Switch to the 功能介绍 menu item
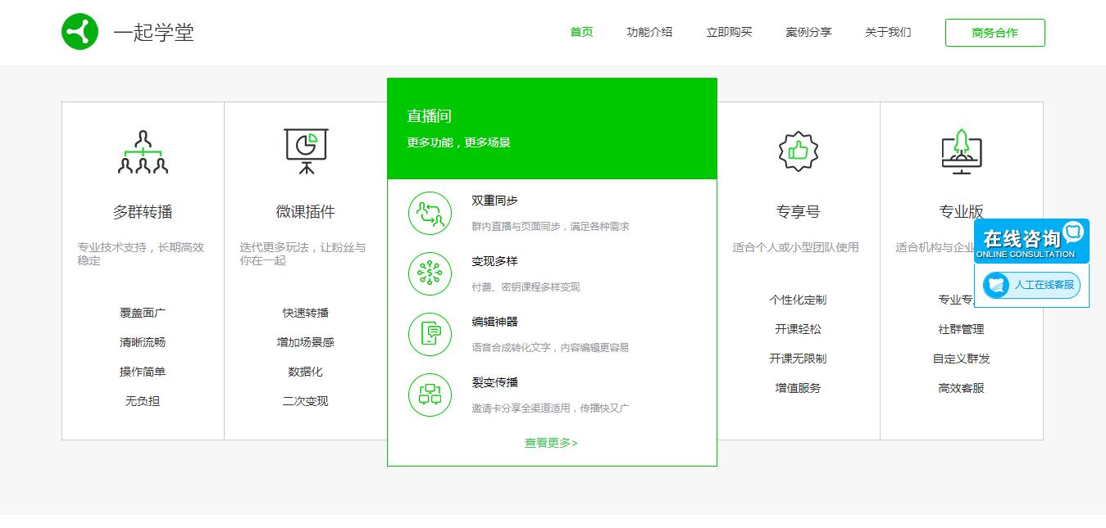Screen dimensions: 1106x528 649,33
